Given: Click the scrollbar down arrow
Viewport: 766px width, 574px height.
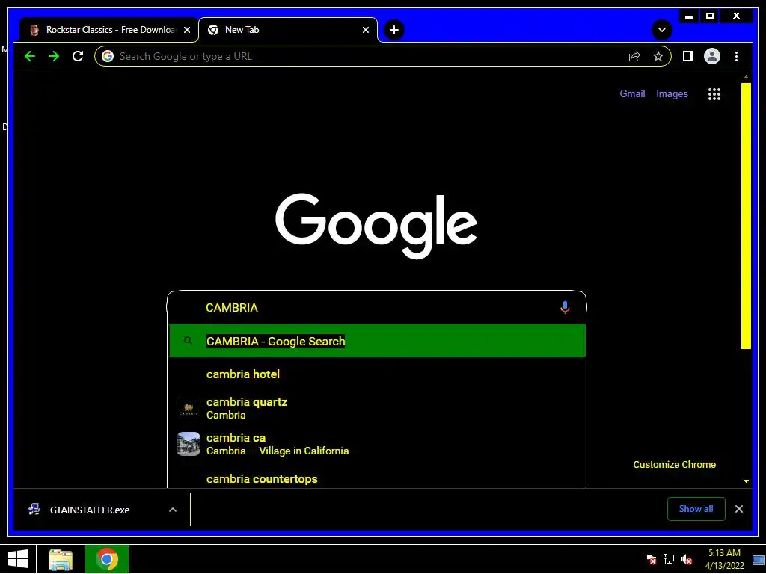Looking at the screenshot, I should 746,481.
